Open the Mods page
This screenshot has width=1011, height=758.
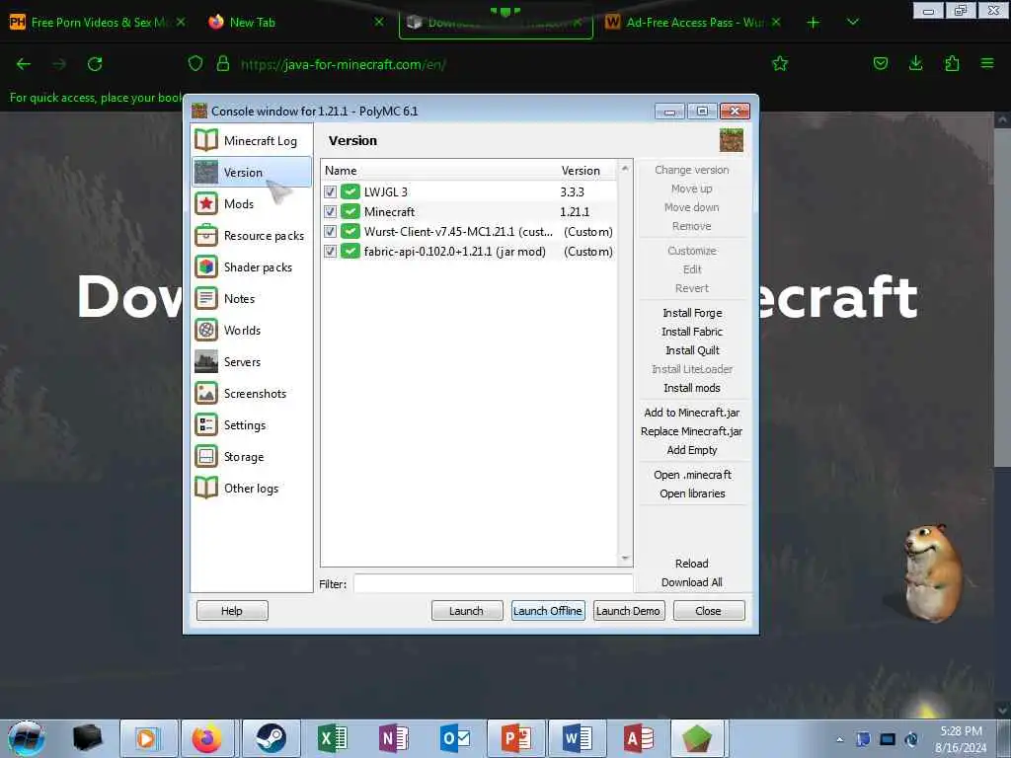(x=252, y=203)
